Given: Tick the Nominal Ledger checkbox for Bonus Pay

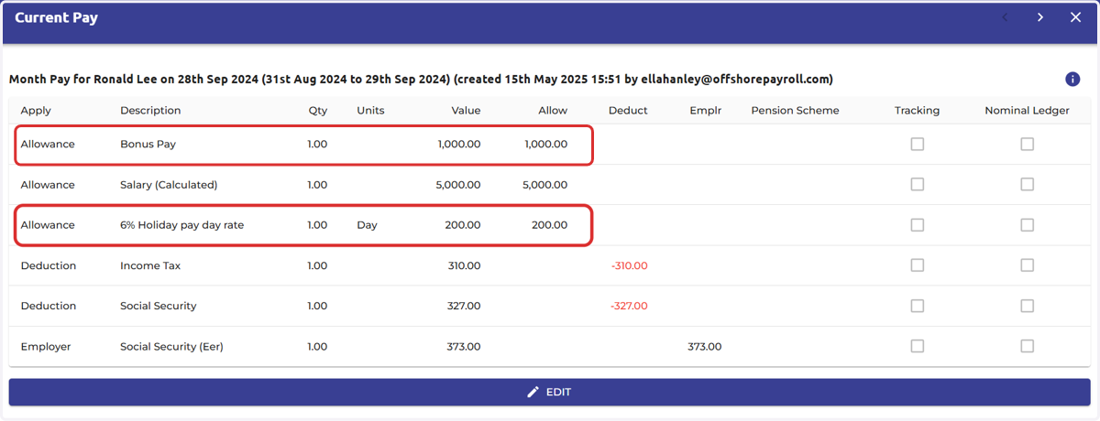Looking at the screenshot, I should (1027, 145).
